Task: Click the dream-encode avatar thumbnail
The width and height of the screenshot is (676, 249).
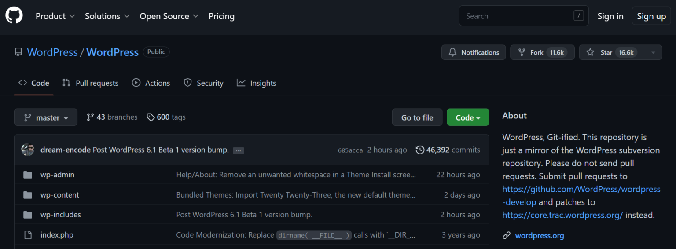Action: [28, 150]
